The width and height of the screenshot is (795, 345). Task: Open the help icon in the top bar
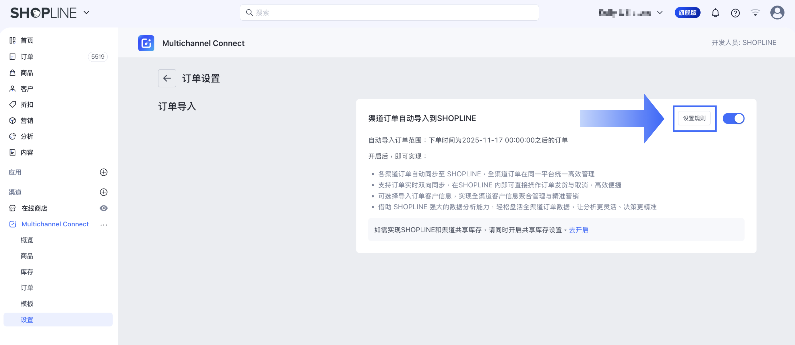735,13
